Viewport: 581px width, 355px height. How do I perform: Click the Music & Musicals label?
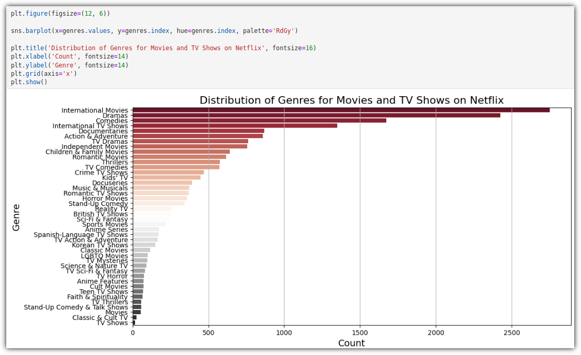coord(99,188)
